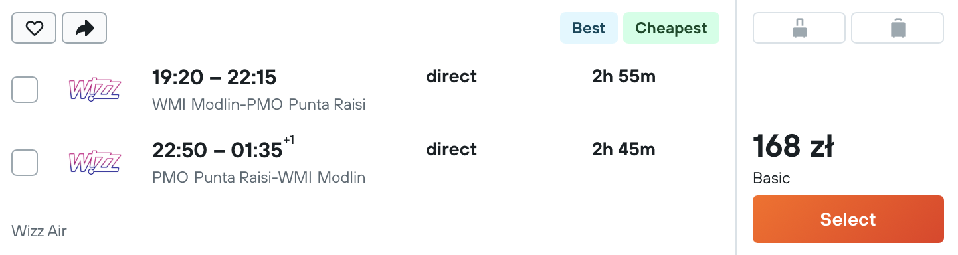
Task: Click the Best tag
Action: 589,28
